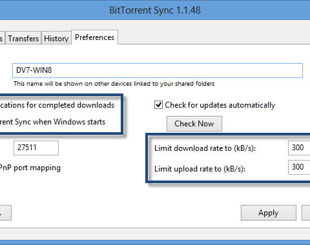Switch to the Transfers tab
The image size is (310, 245).
pos(23,38)
